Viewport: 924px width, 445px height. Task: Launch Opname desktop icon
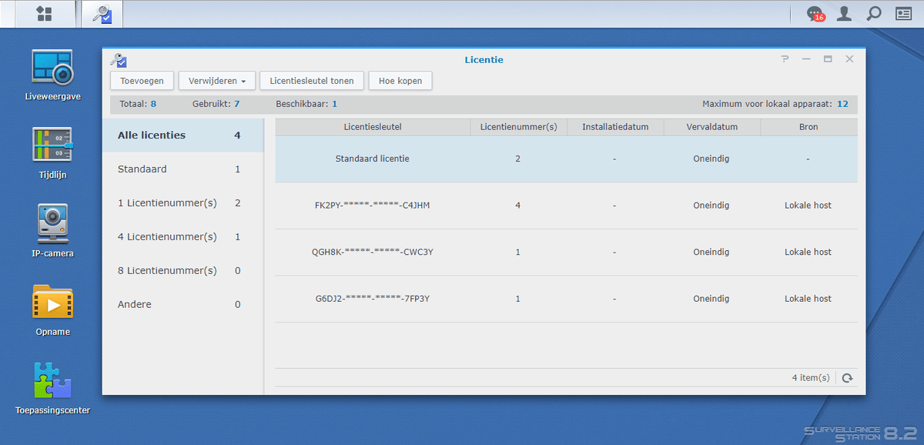52,310
